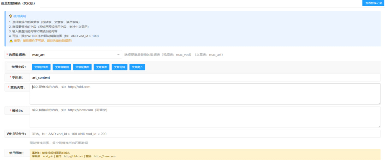This screenshot has height=162, width=385.
Task: Pick the 文章轮播图 field button
Action: pos(82,67)
